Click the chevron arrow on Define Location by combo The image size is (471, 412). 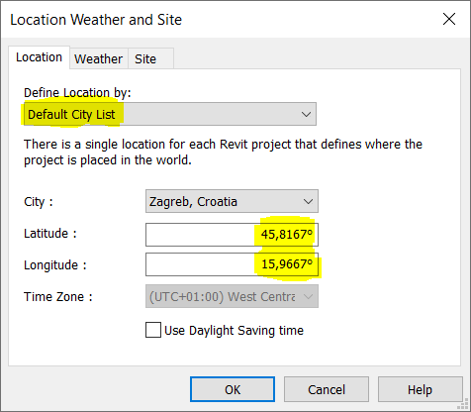point(306,114)
